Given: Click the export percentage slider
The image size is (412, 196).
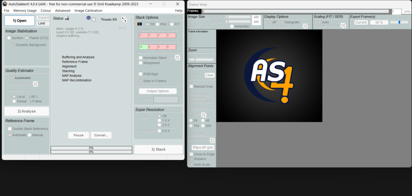Looking at the screenshot, I should pyautogui.click(x=399, y=22).
